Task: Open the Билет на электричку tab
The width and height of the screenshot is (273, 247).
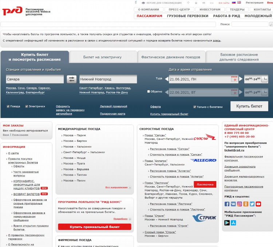Action: click(103, 57)
